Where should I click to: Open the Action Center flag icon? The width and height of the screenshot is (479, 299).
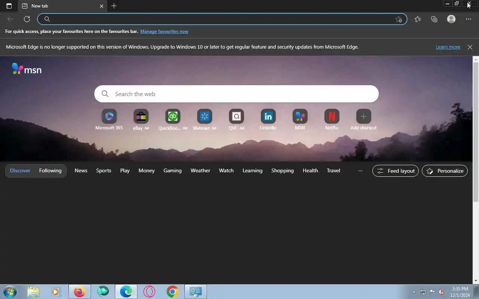point(432,292)
